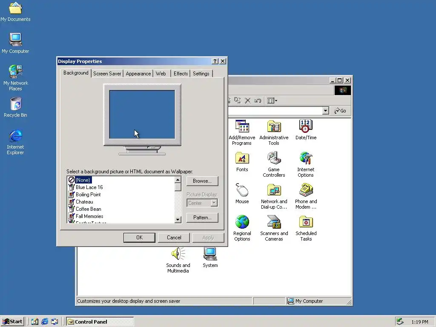Screen dimensions: 436x327
Task: Select the Recycle Bin desktop icon
Action: 16,104
